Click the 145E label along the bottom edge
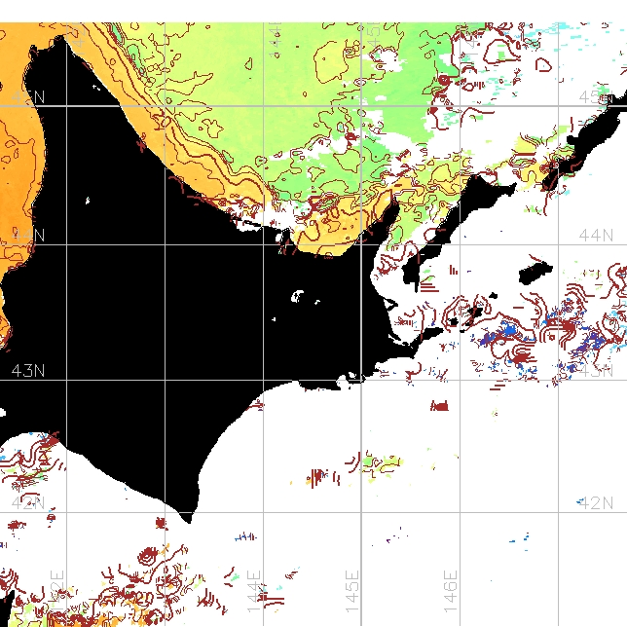 tap(352, 592)
